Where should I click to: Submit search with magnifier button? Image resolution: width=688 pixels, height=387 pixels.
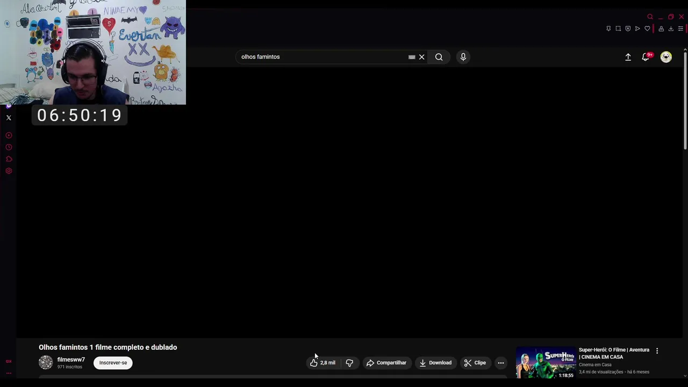439,57
